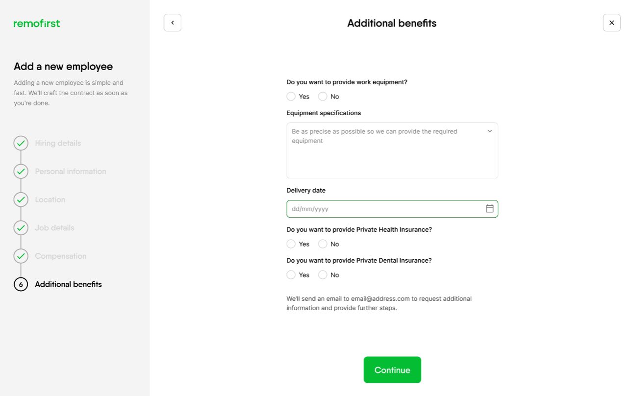Go to the Job details step

point(54,228)
